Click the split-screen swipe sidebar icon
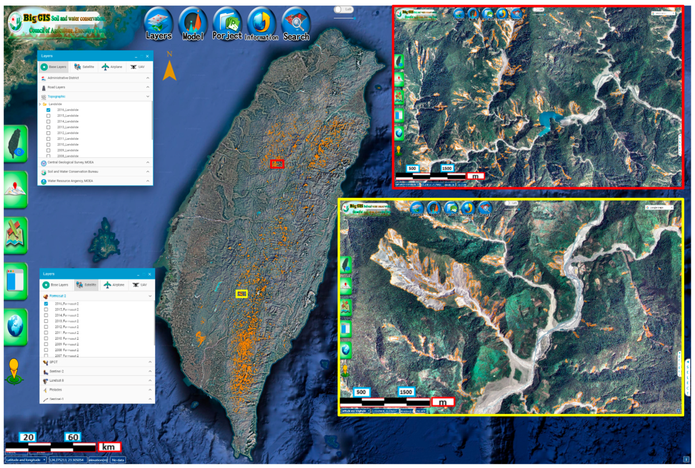 16,282
